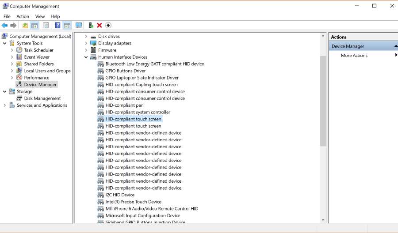
Task: Open the Action menu
Action: click(x=23, y=16)
